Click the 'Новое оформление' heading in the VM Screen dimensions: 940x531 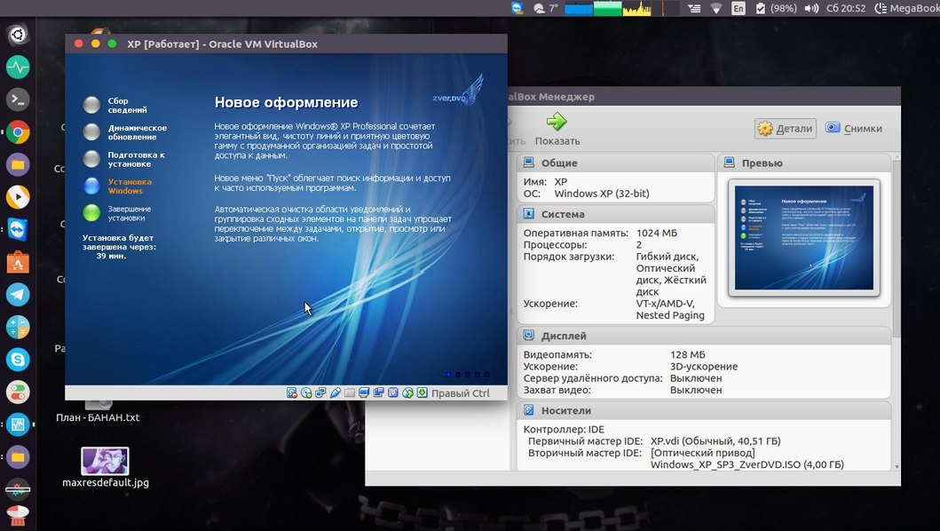pos(286,103)
